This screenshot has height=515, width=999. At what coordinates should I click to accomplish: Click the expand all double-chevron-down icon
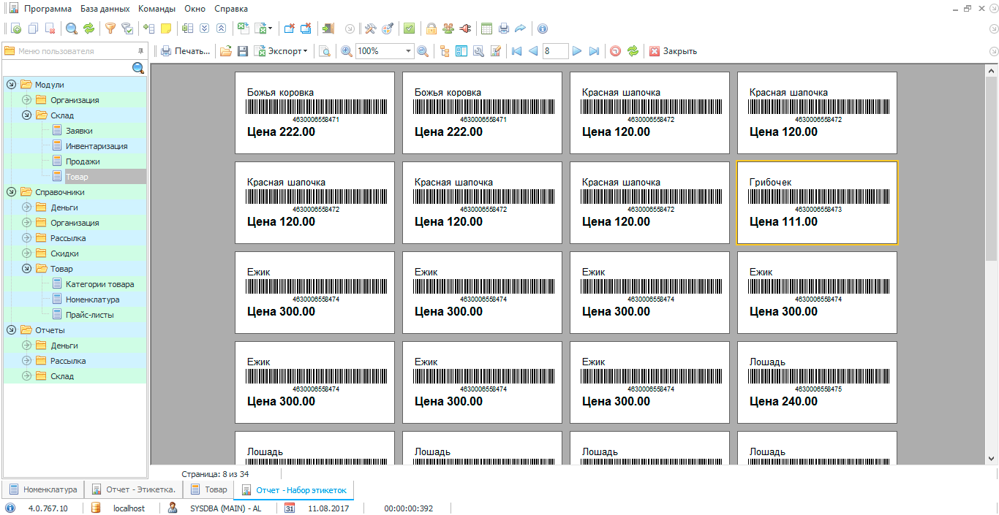click(x=204, y=28)
